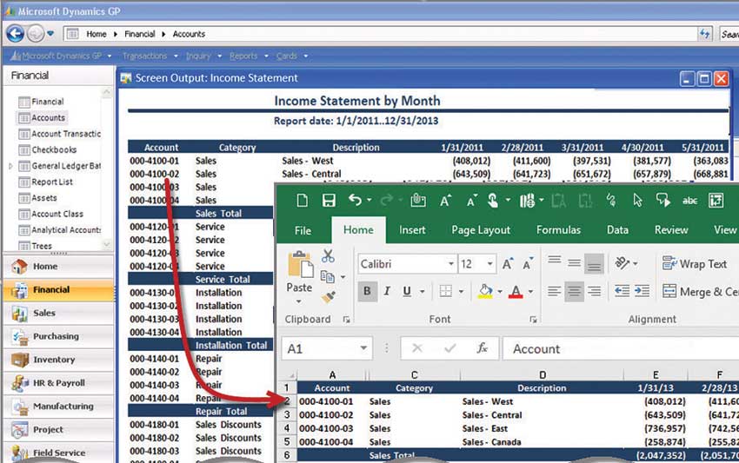The image size is (739, 463).
Task: Click the Save icon in Excel toolbar
Action: click(329, 201)
